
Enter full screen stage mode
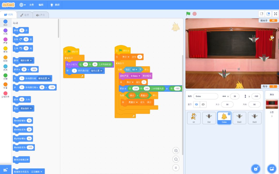[x=275, y=14]
